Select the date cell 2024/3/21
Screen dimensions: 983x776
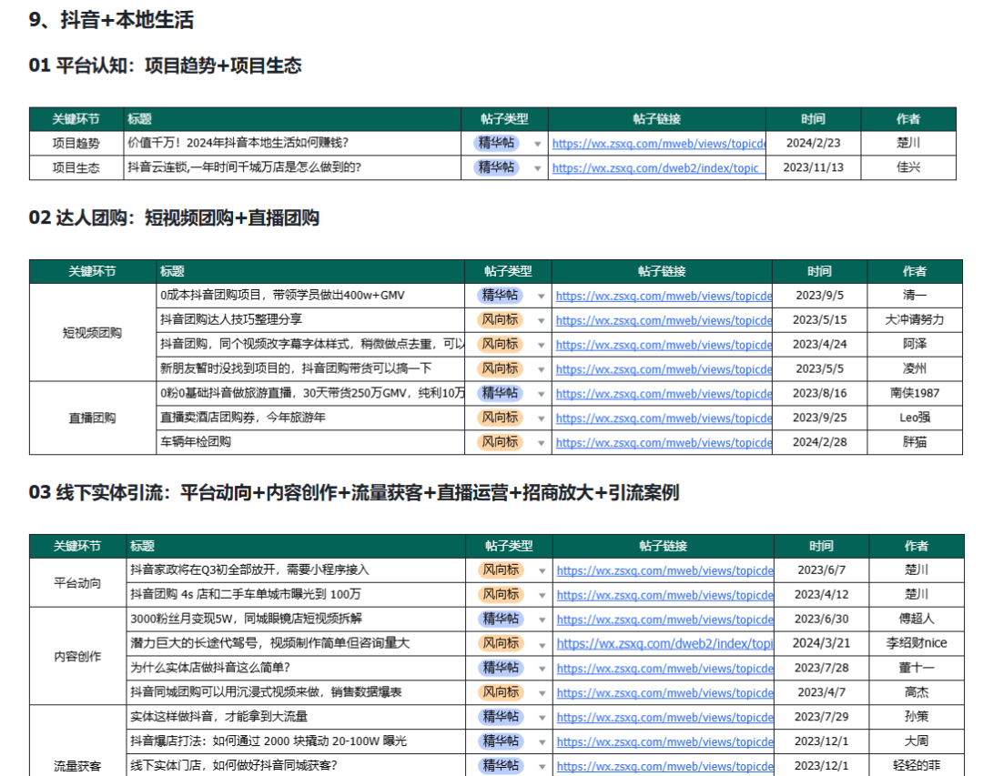[x=821, y=643]
